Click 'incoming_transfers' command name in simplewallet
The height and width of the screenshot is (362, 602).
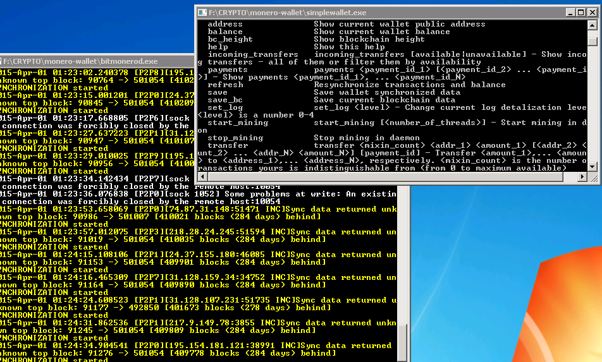pyautogui.click(x=253, y=54)
